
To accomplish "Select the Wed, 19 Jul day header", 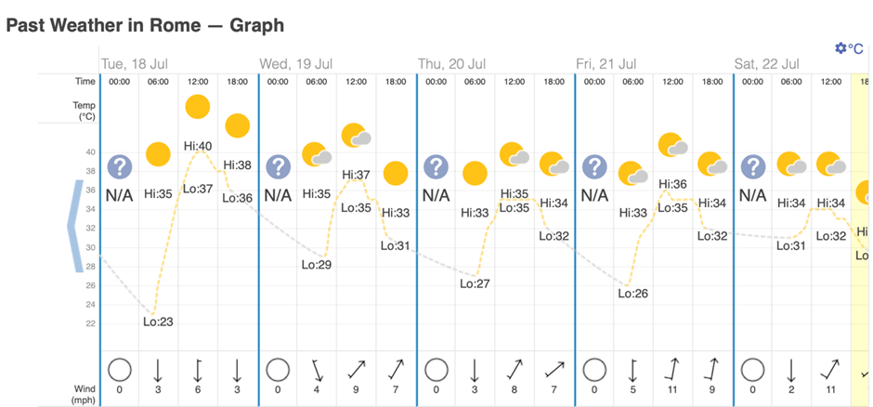I will coord(296,64).
